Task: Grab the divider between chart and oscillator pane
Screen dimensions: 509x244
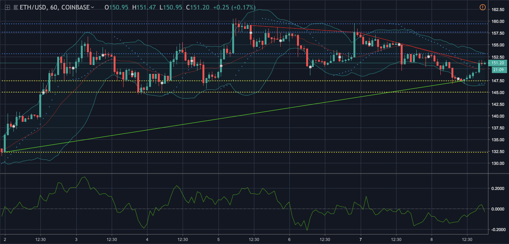Action: coord(244,173)
